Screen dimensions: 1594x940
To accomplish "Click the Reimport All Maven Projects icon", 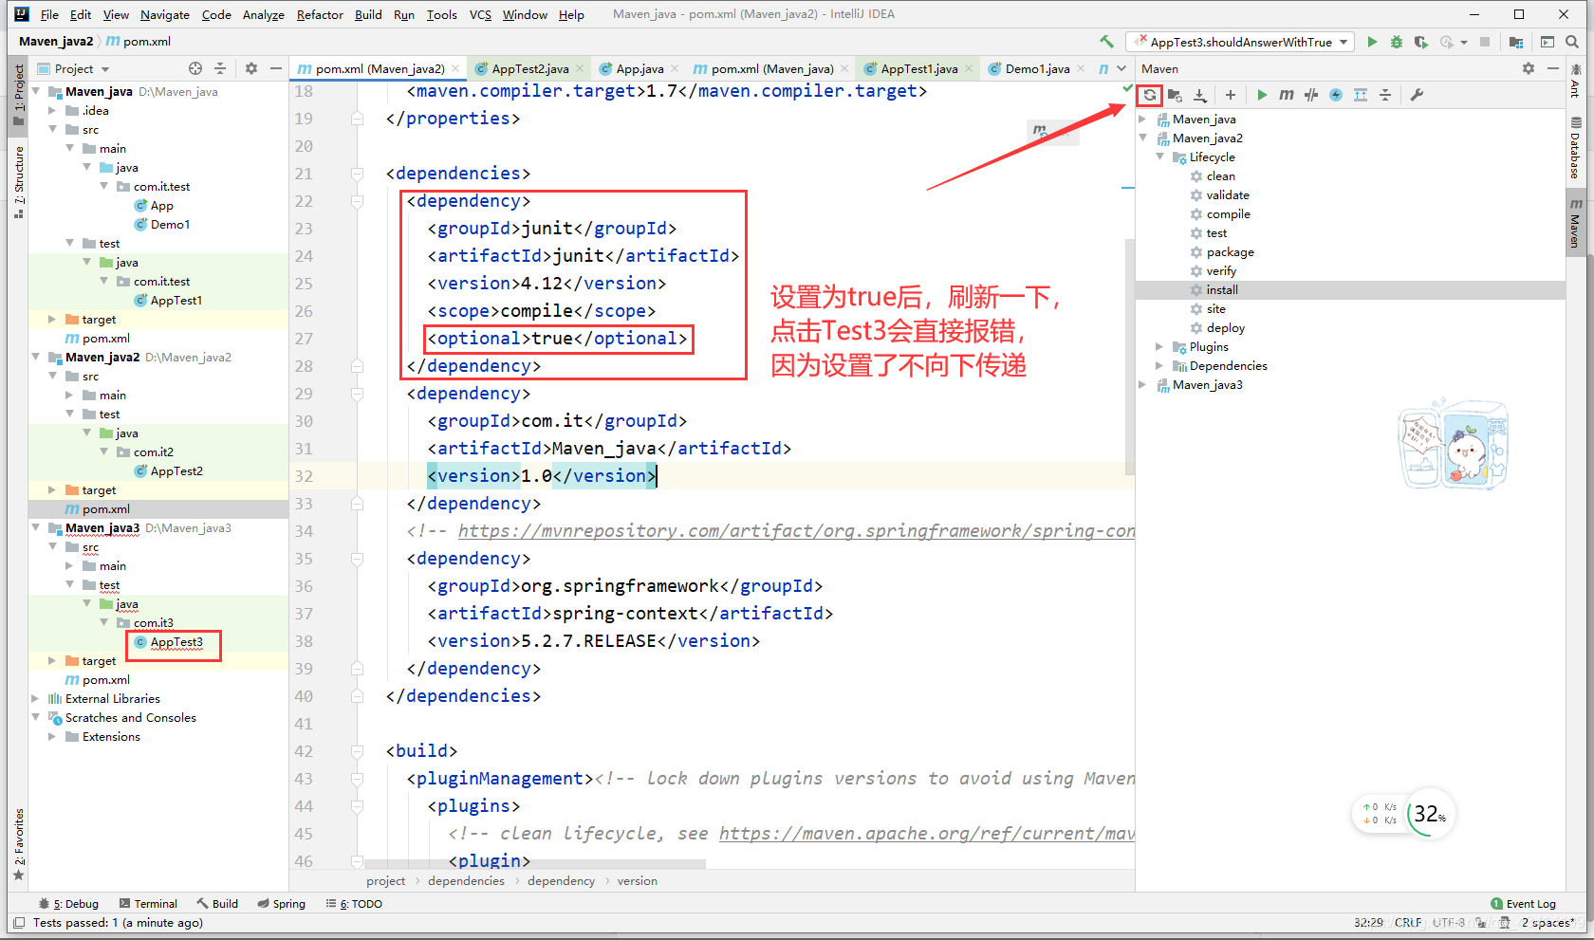I will pos(1150,95).
